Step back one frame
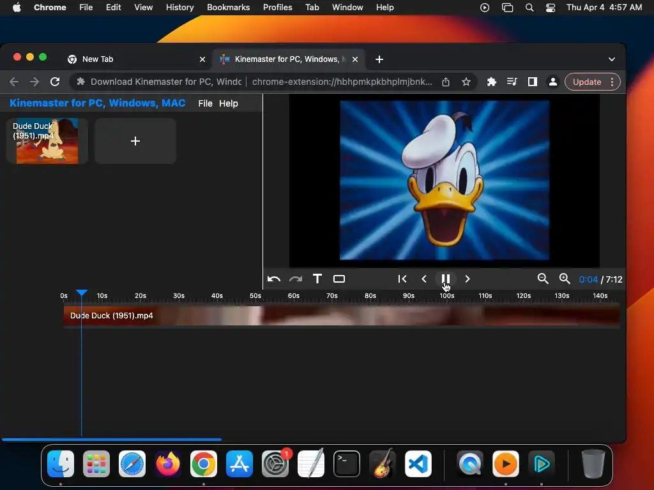 tap(424, 279)
